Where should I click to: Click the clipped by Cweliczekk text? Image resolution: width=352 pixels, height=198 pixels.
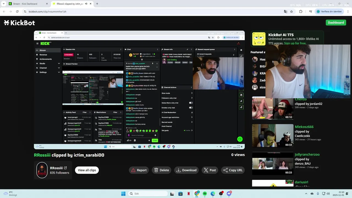click(x=302, y=134)
